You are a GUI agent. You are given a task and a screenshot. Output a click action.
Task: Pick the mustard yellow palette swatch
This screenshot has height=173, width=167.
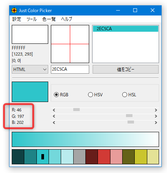coord(141,157)
